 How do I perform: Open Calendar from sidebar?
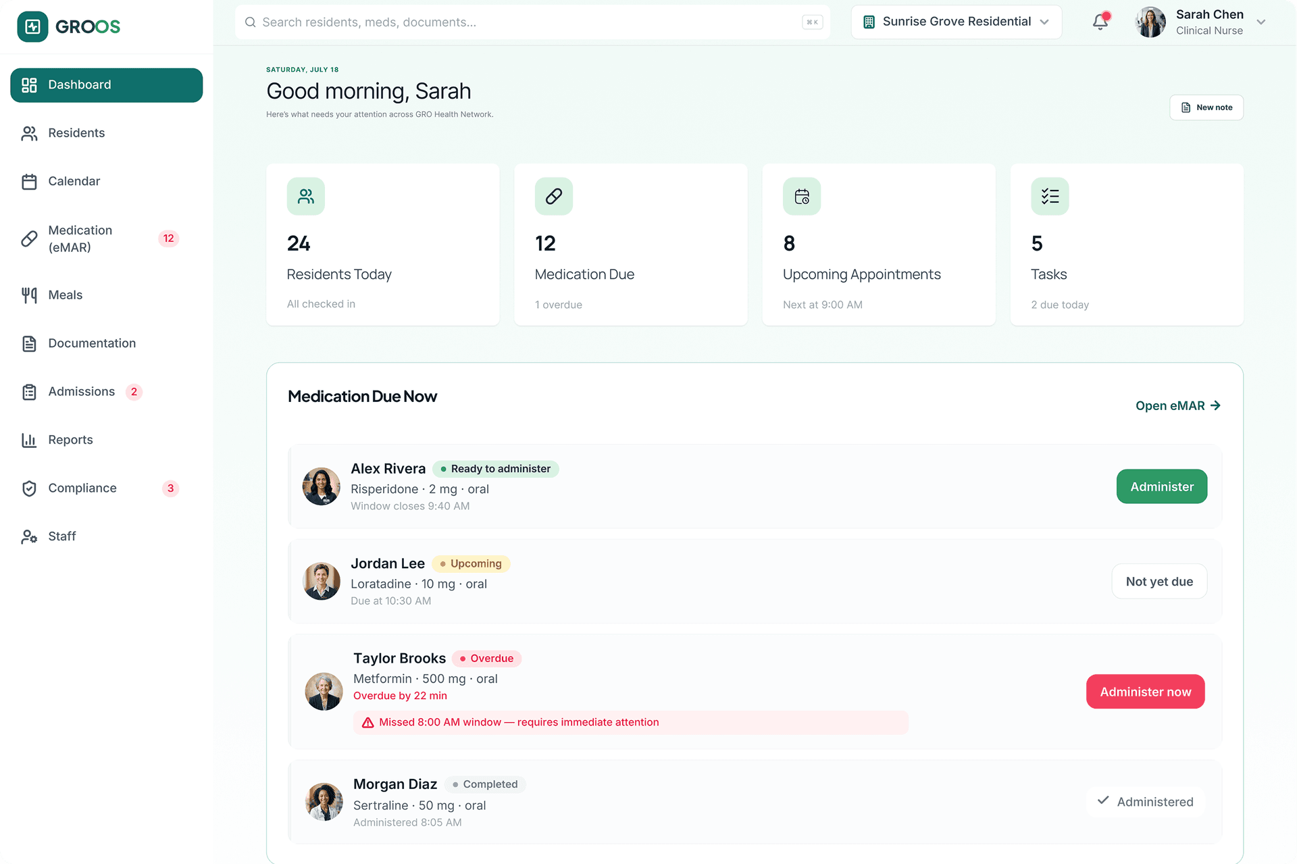point(107,182)
